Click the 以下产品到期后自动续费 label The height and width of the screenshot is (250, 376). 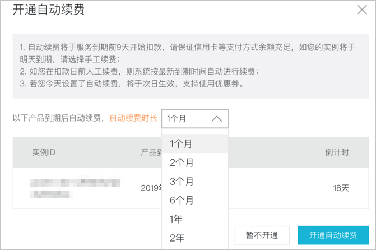coord(58,118)
